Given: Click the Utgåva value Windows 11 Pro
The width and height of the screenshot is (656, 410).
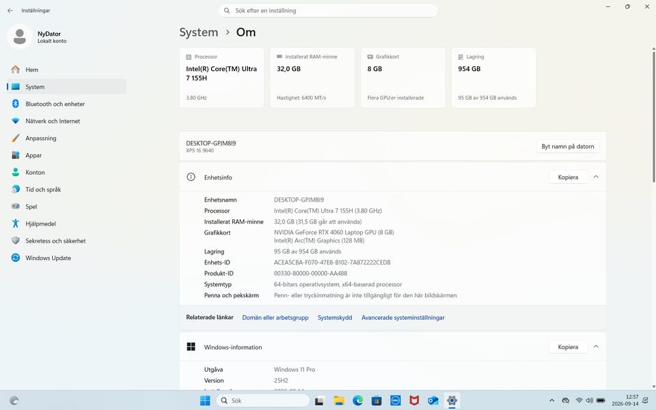Looking at the screenshot, I should point(295,370).
